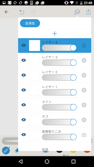Tap the redo arrow

tap(33, 12)
